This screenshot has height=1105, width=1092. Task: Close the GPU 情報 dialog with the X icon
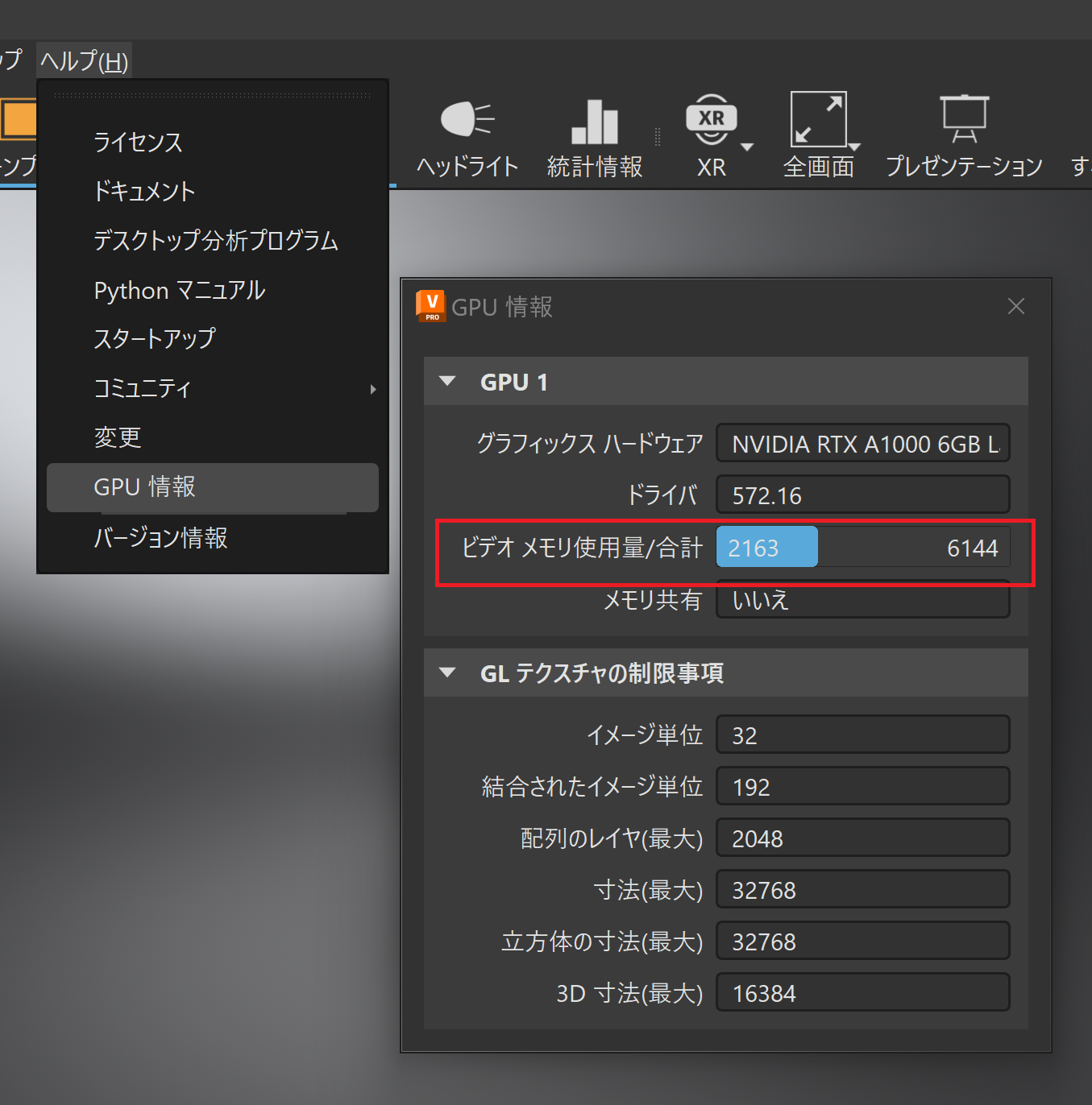[x=1015, y=306]
